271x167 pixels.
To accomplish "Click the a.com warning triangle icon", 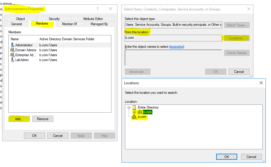I will tap(134, 117).
